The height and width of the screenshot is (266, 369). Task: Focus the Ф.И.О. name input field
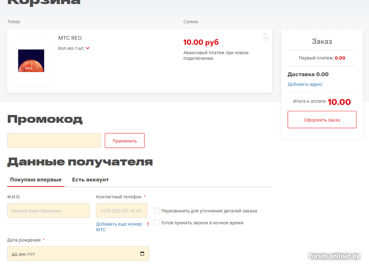[x=48, y=211]
